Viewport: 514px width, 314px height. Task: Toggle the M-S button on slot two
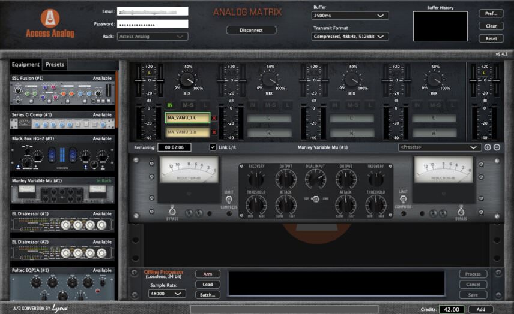click(270, 105)
